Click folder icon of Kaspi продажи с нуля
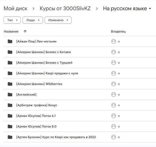 [x=10, y=73]
